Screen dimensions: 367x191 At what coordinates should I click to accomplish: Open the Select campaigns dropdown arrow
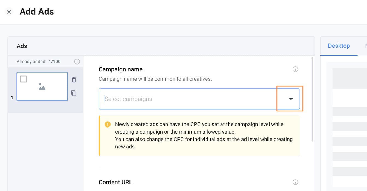pos(290,99)
